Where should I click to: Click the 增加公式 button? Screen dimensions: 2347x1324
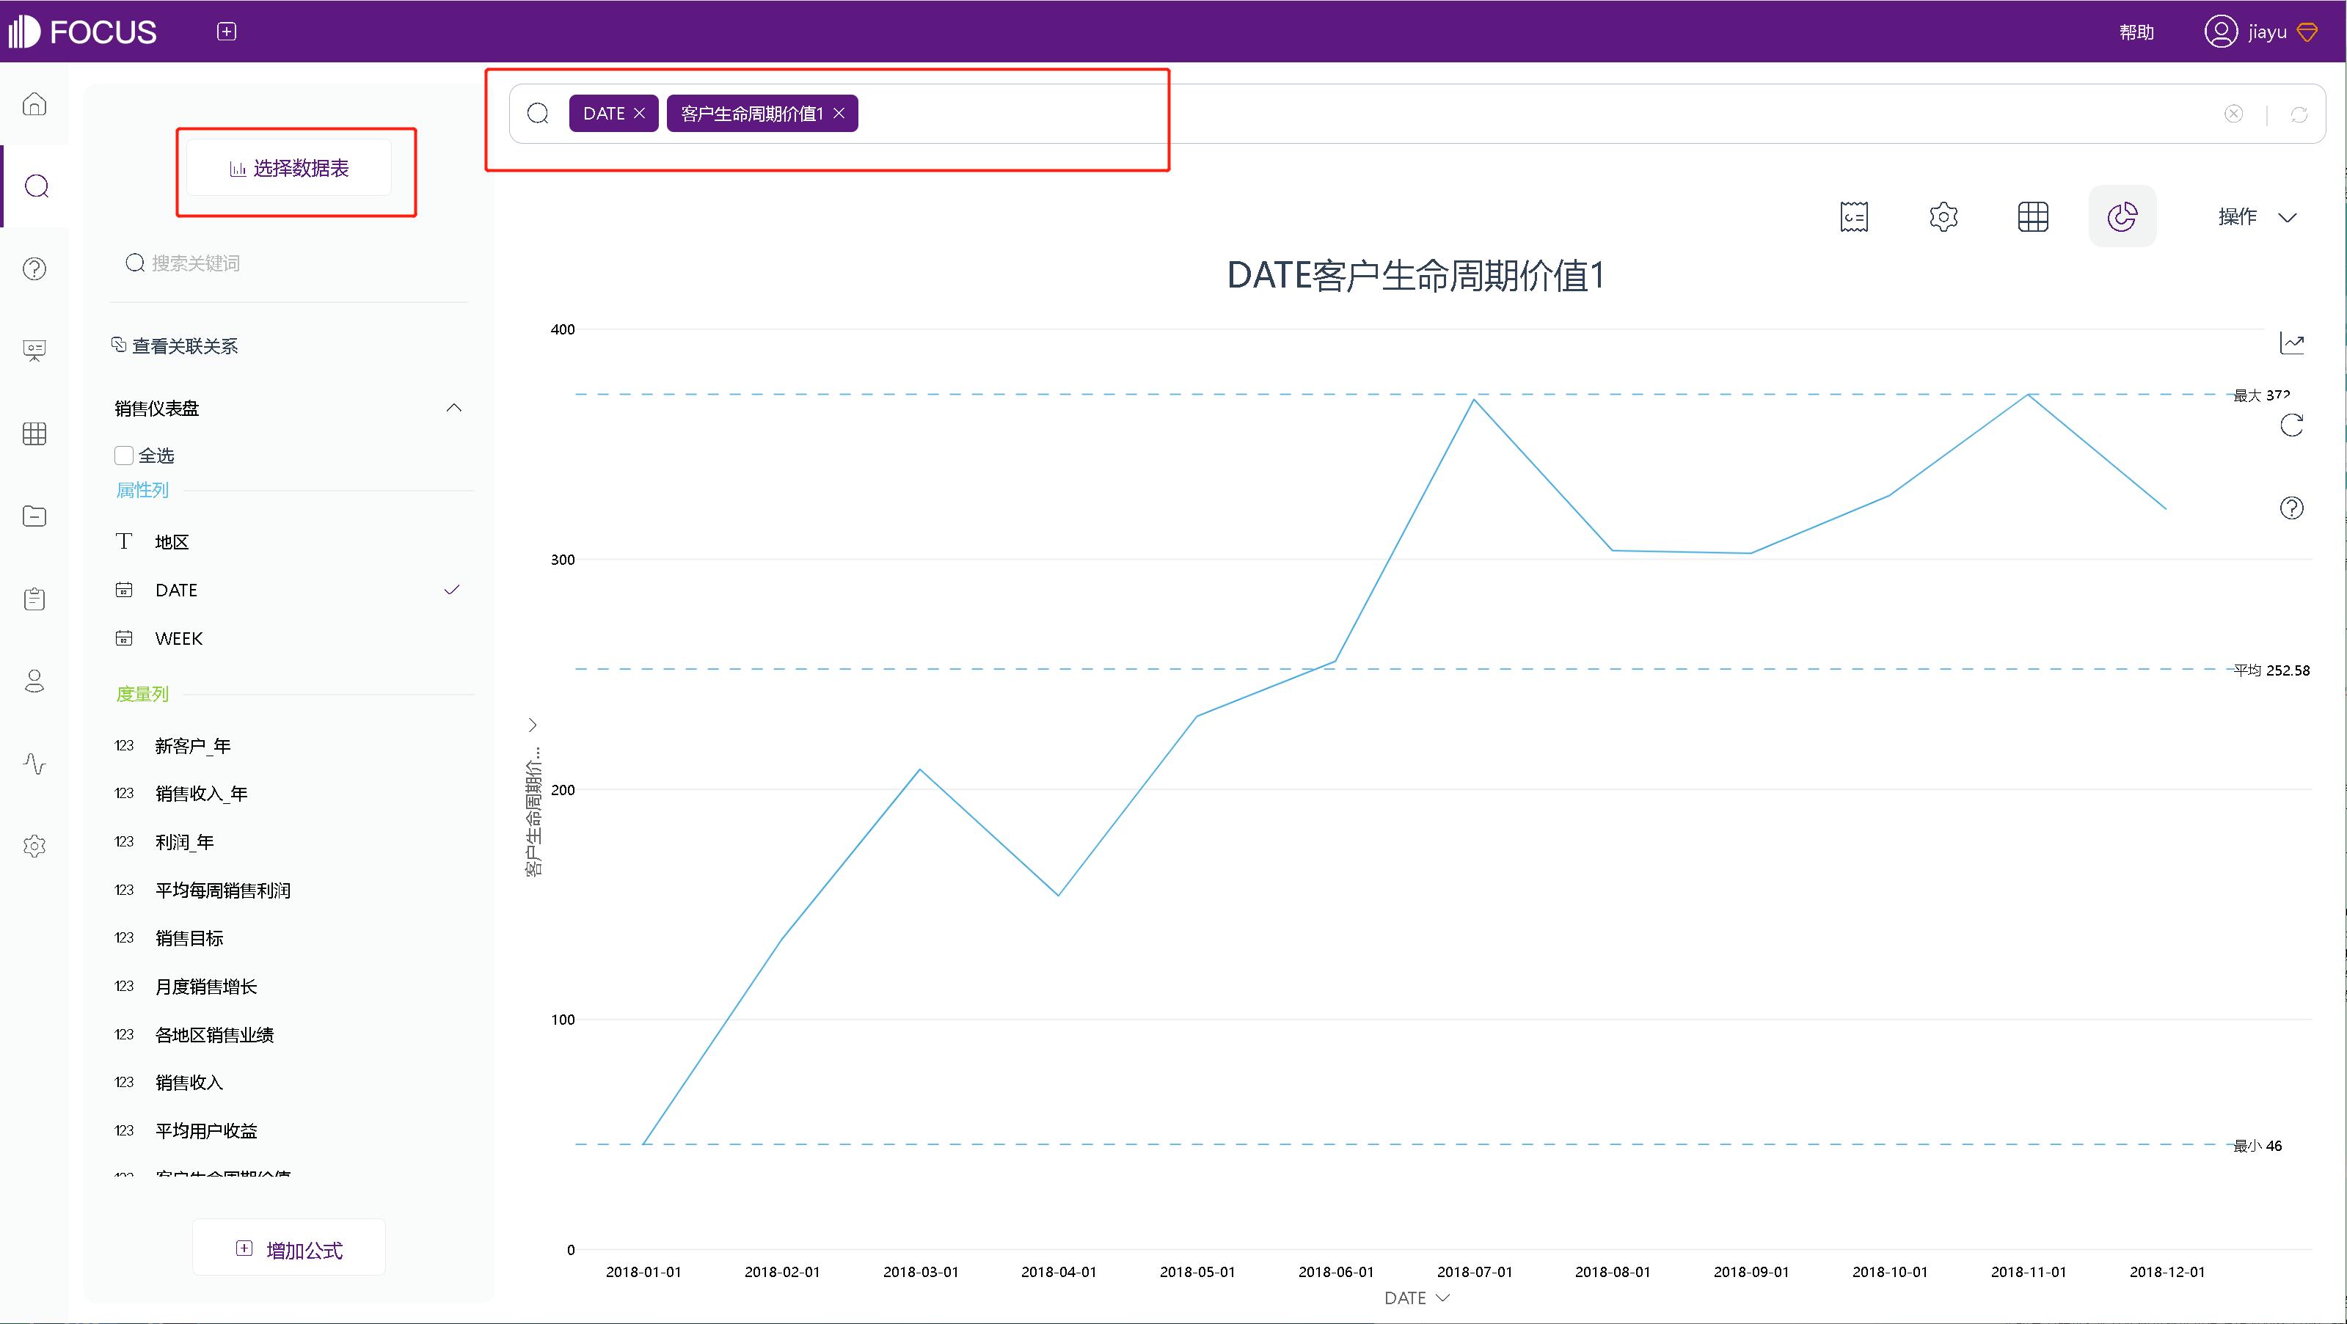tap(289, 1248)
